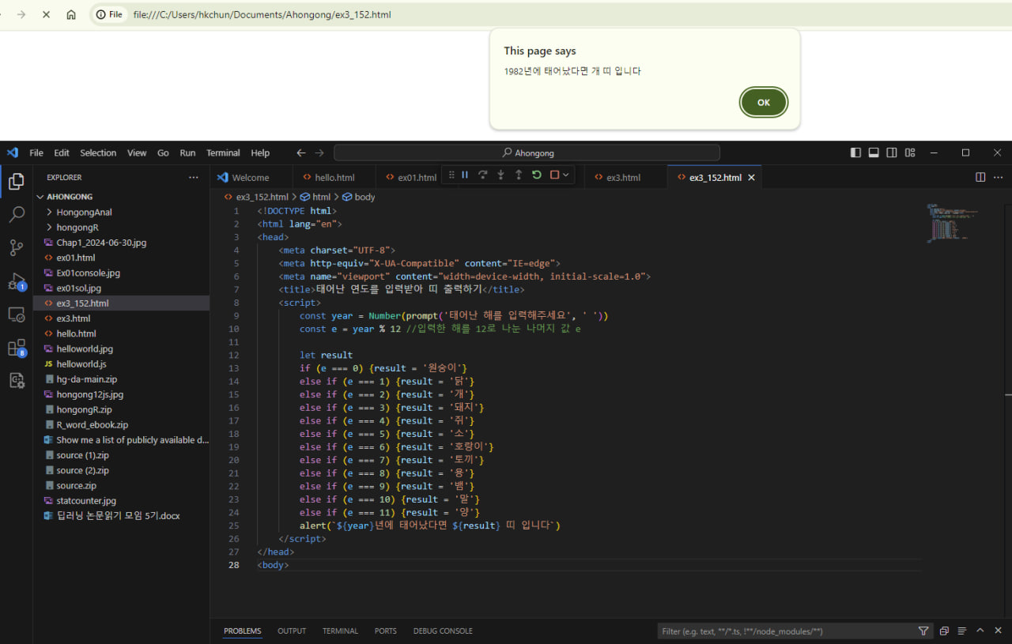Open the Edit menu
This screenshot has height=644, width=1012.
coord(62,153)
